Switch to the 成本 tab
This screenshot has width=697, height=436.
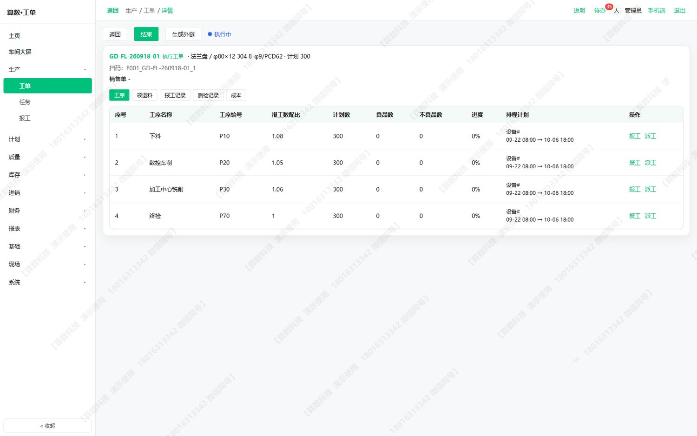click(236, 95)
